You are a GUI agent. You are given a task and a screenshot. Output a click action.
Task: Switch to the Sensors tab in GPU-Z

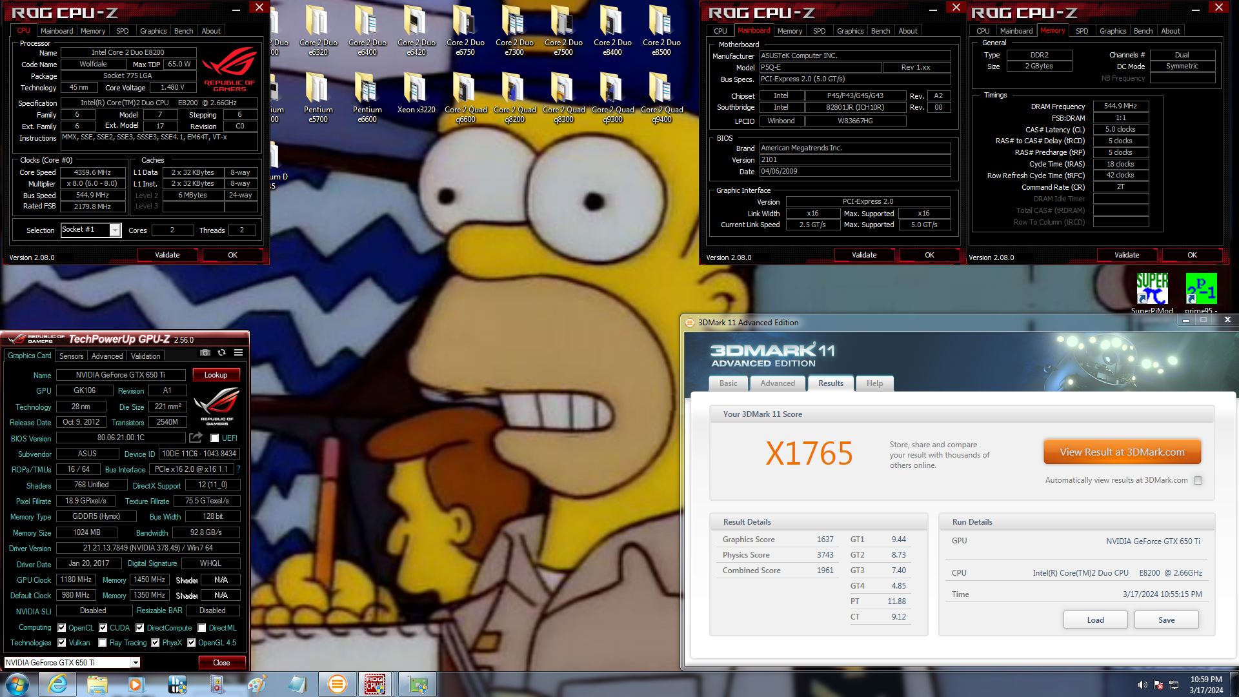(x=72, y=356)
